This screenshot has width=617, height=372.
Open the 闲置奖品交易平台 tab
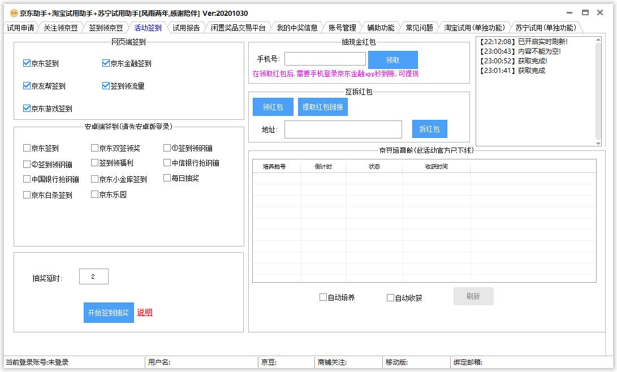click(x=238, y=28)
